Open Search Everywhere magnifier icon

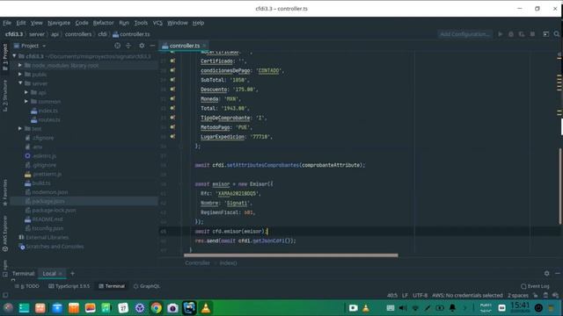pyautogui.click(x=557, y=34)
